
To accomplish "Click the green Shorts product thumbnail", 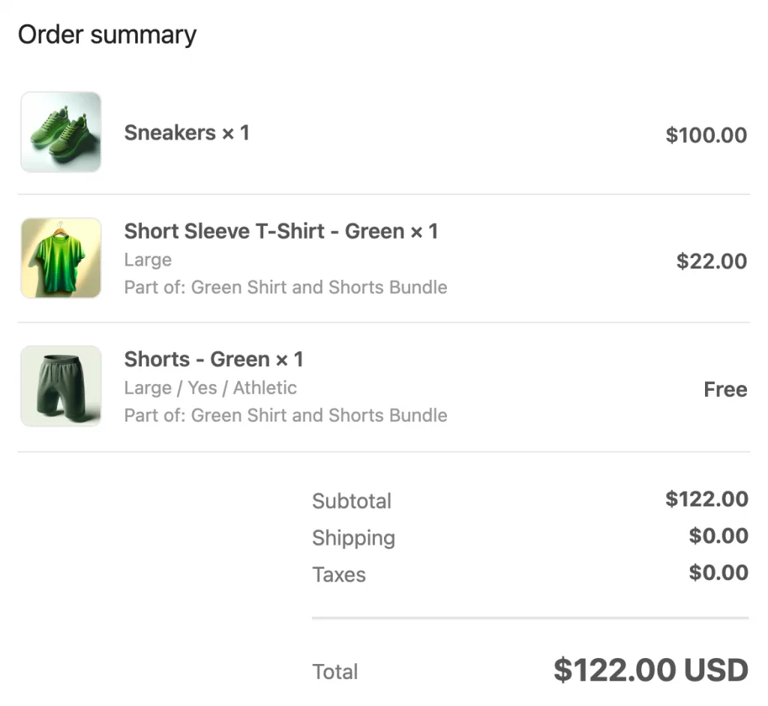I will point(61,386).
